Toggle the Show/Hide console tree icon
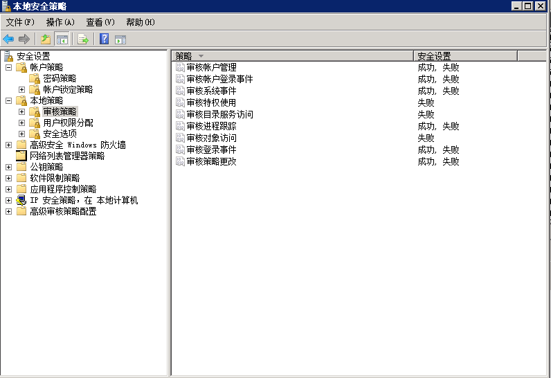This screenshot has height=378, width=551. (62, 39)
